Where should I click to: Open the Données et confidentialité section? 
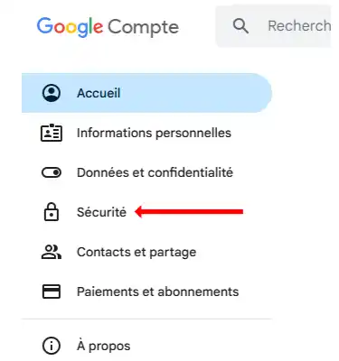155,172
